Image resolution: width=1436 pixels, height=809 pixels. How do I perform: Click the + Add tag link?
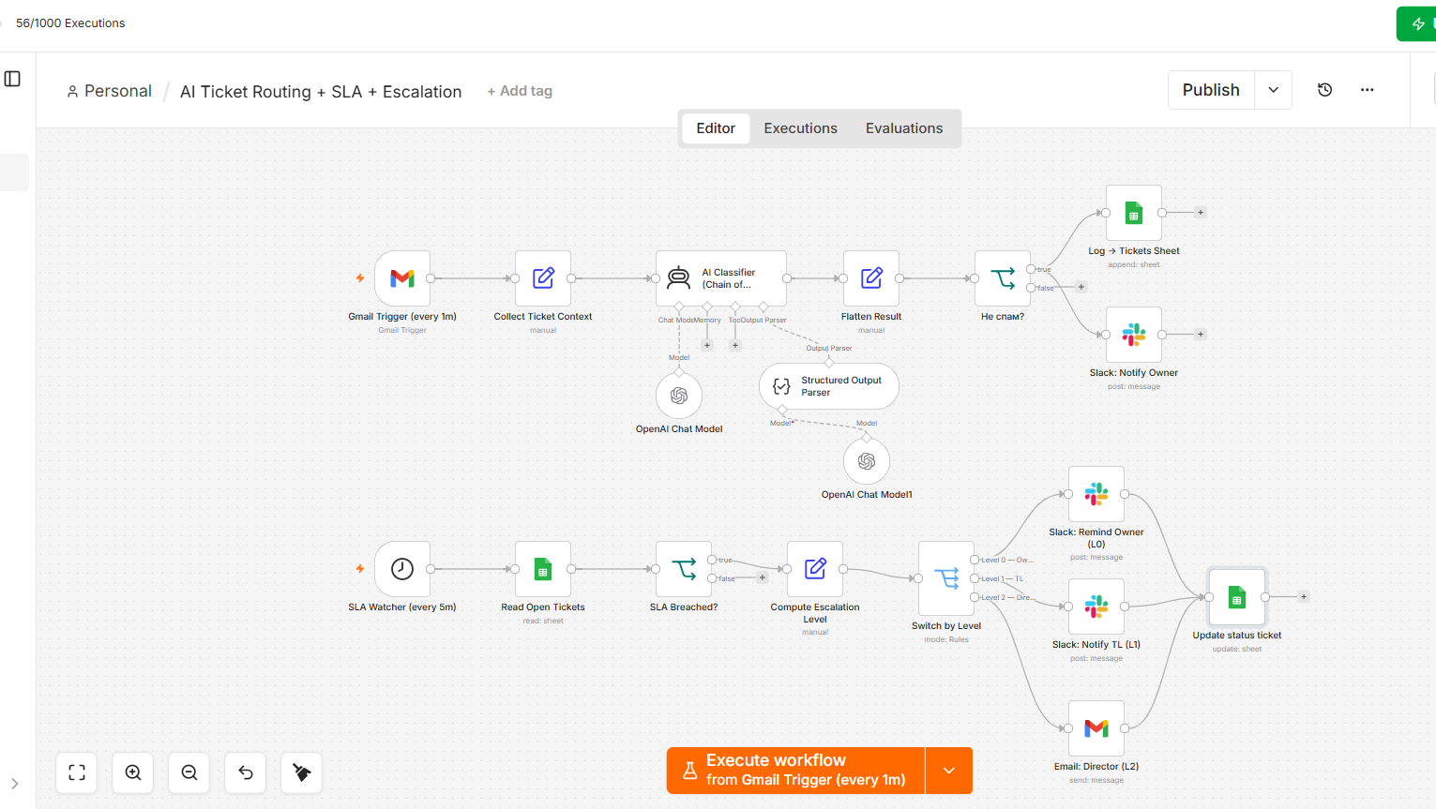[x=520, y=91]
